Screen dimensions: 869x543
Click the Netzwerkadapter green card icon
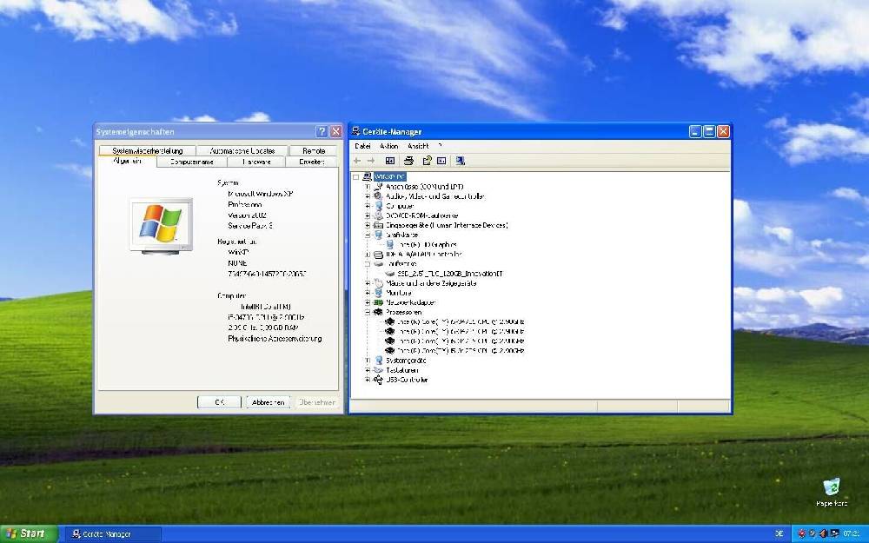point(378,302)
